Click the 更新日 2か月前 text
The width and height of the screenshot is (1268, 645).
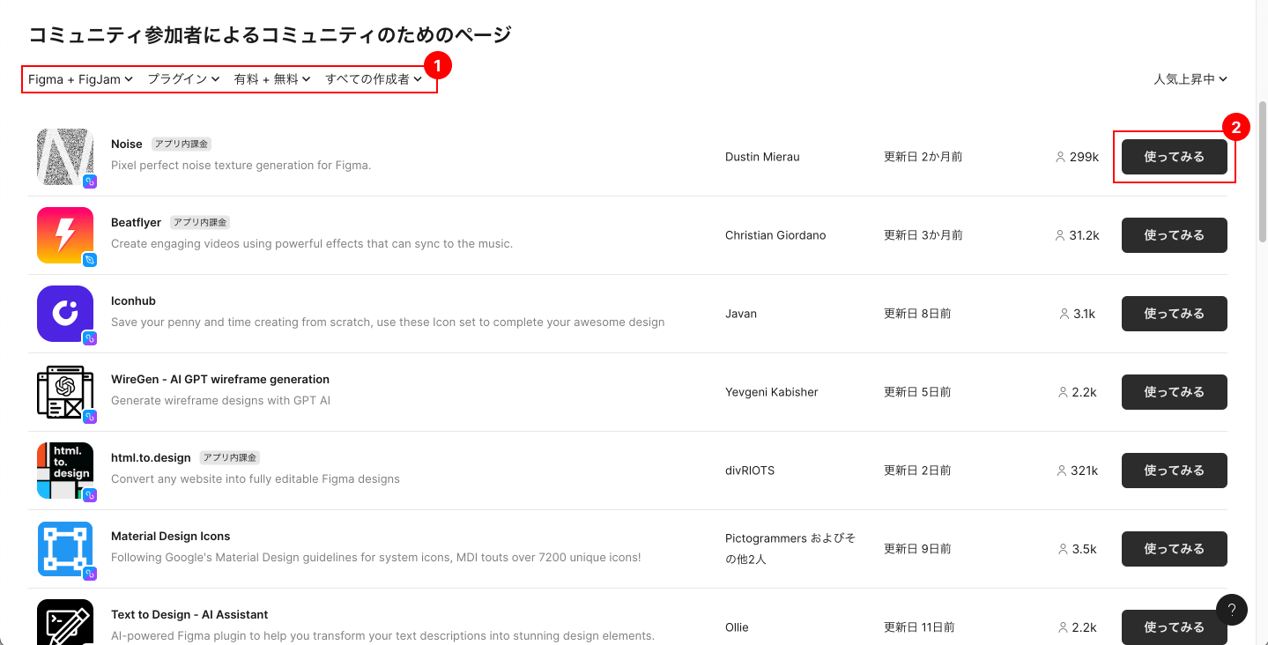(923, 157)
